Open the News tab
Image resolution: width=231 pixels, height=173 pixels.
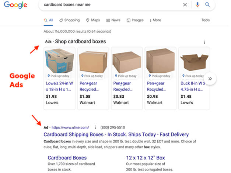113,20
